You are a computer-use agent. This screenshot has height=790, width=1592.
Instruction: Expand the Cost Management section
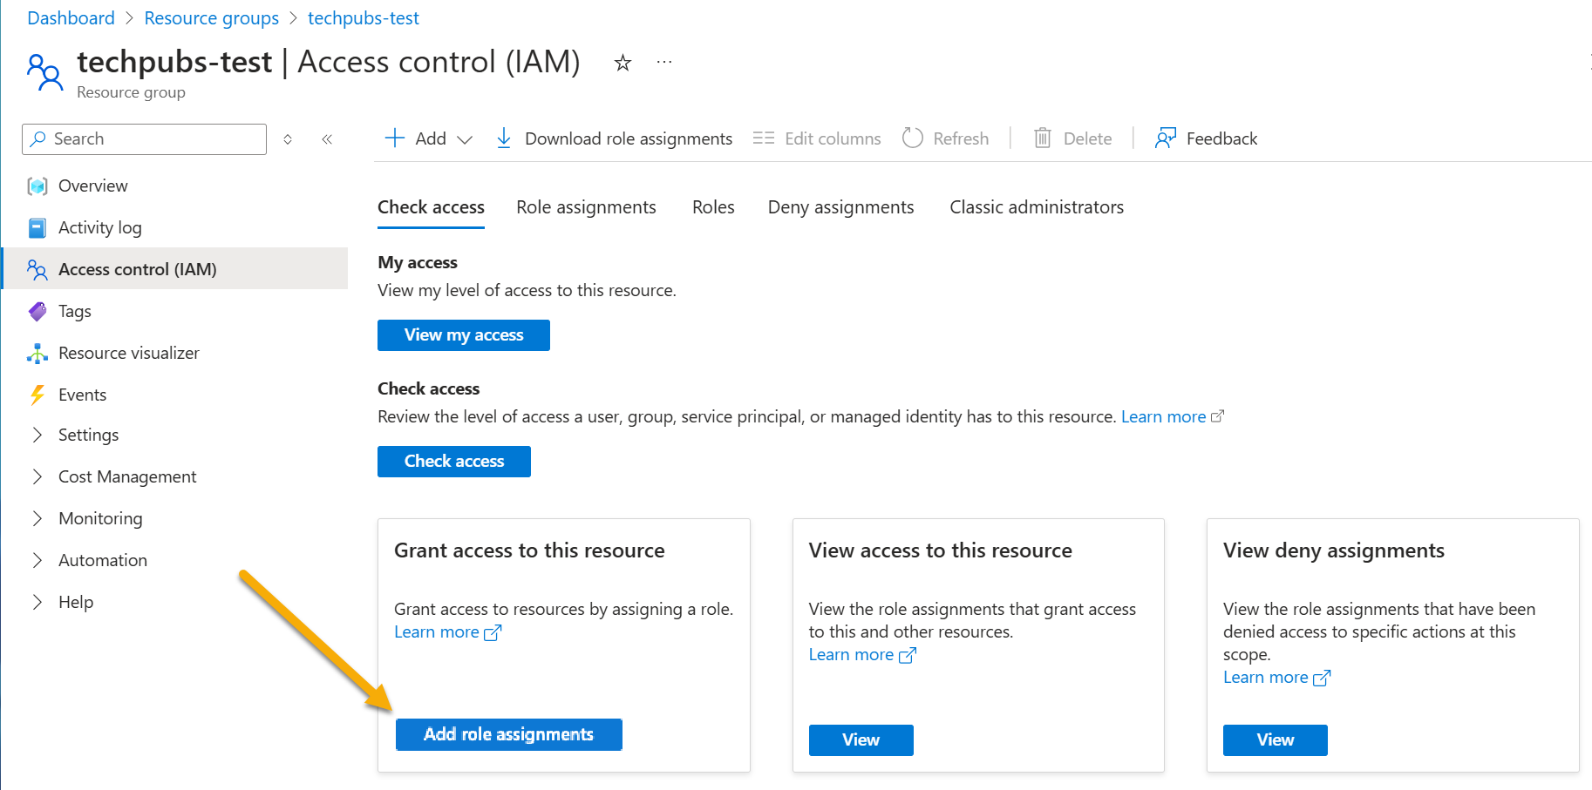[x=126, y=476]
